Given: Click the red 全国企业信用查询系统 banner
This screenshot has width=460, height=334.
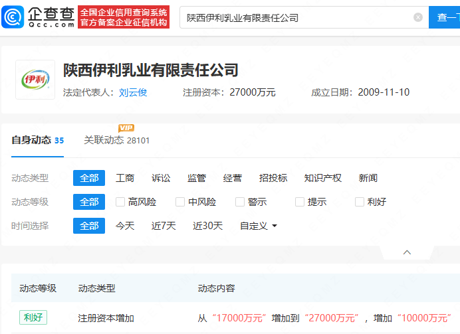Looking at the screenshot, I should tap(124, 17).
